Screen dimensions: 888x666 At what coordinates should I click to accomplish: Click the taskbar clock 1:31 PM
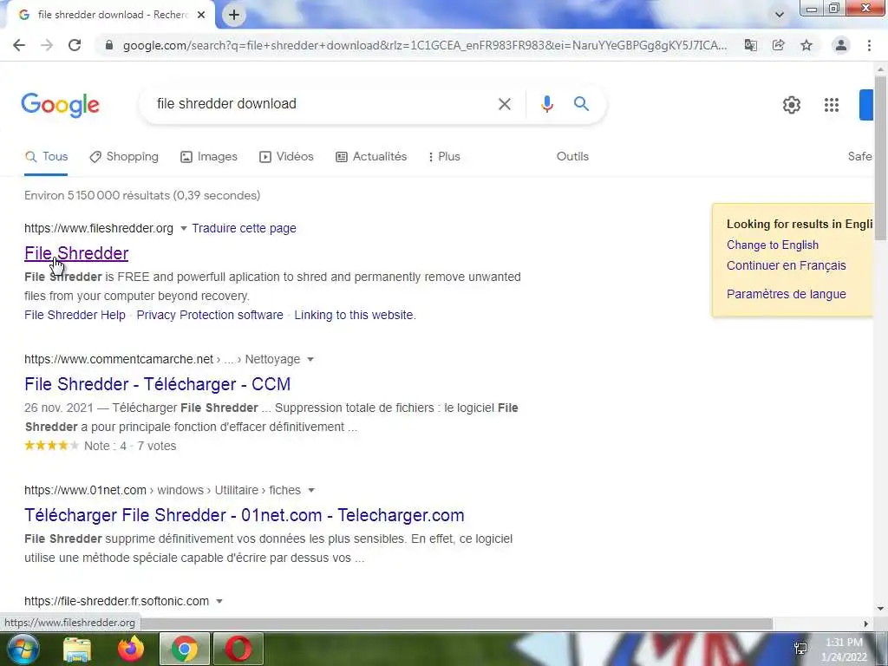(844, 643)
